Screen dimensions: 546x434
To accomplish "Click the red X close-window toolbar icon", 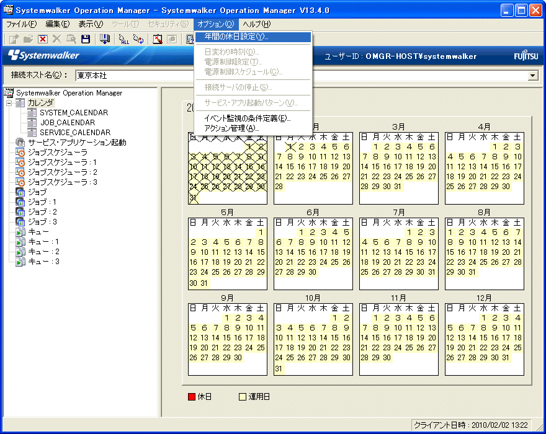I will (x=43, y=39).
